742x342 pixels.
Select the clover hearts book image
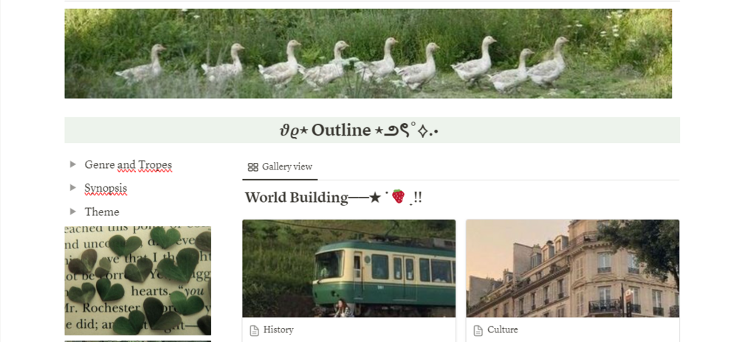click(138, 281)
